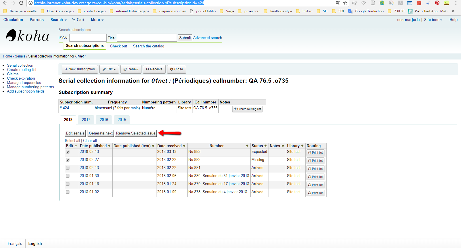
Task: Uncheck the checkbox for issue No 882
Action: [x=68, y=160]
